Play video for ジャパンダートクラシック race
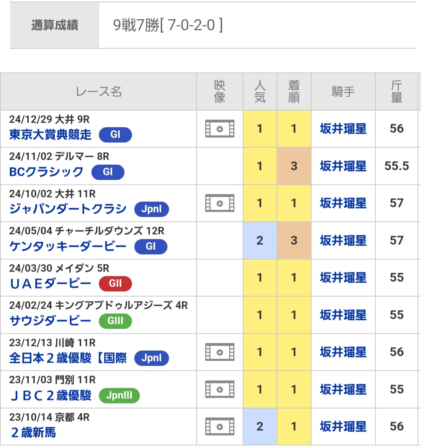Viewport: 421px width, 448px height. (220, 203)
